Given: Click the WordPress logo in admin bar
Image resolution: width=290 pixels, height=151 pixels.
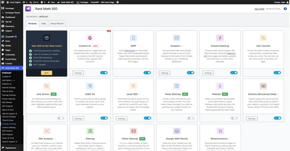Looking at the screenshot, I should pyautogui.click(x=3, y=2).
